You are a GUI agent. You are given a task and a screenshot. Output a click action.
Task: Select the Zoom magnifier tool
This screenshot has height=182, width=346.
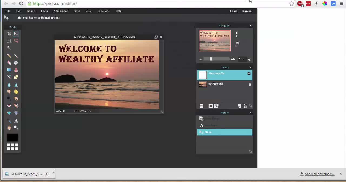coord(16,128)
